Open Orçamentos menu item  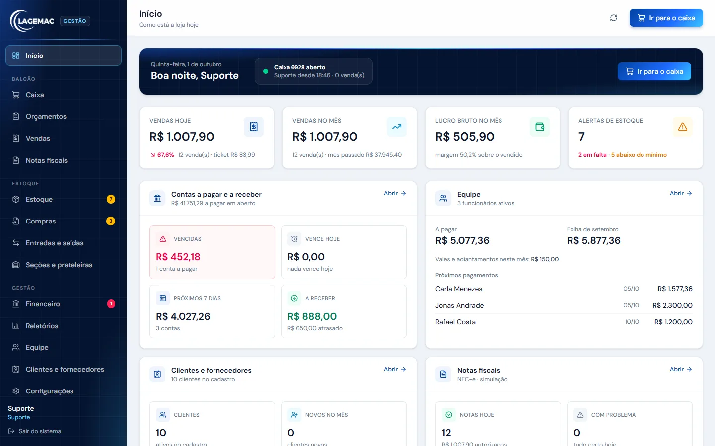(x=64, y=116)
